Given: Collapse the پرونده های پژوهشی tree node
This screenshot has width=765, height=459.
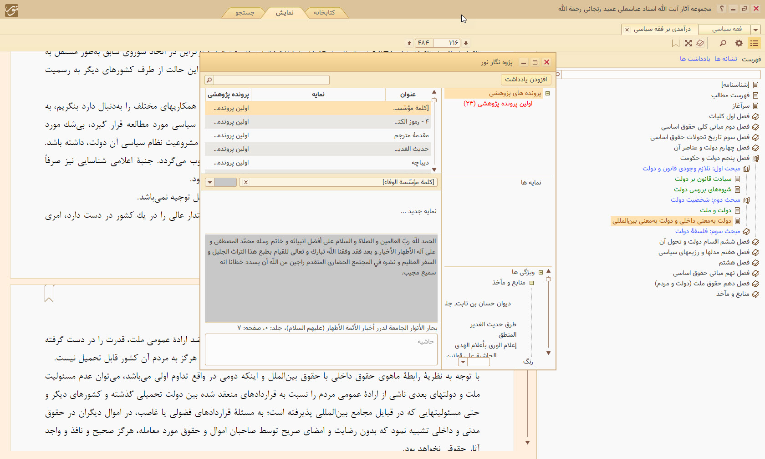Looking at the screenshot, I should coord(547,93).
